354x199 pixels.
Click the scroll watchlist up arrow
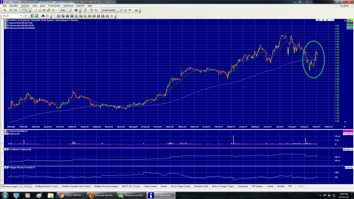125,10
